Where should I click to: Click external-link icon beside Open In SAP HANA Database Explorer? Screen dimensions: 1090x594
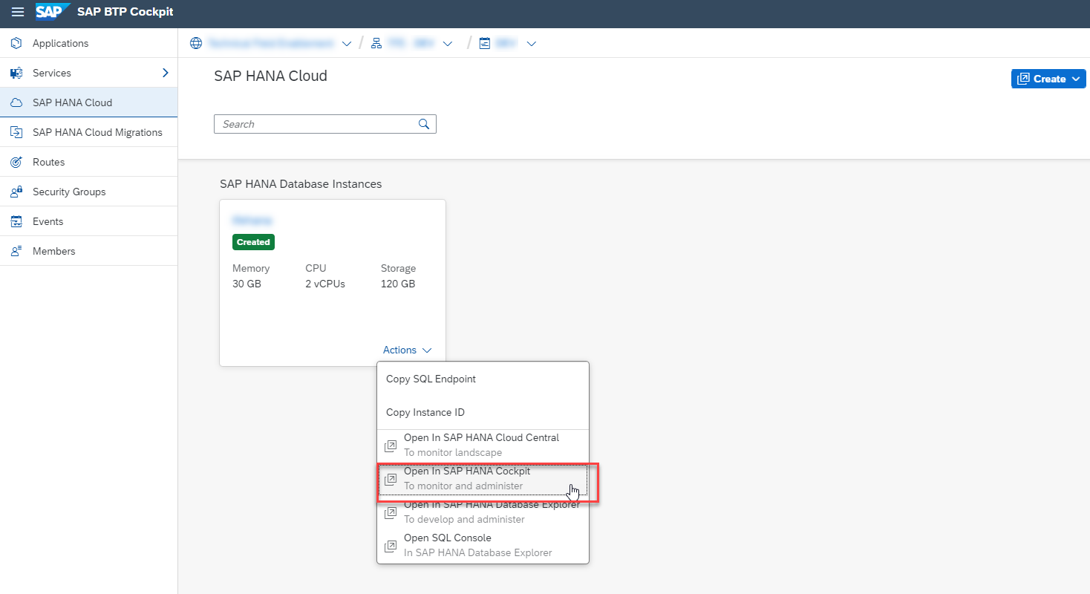tap(391, 512)
